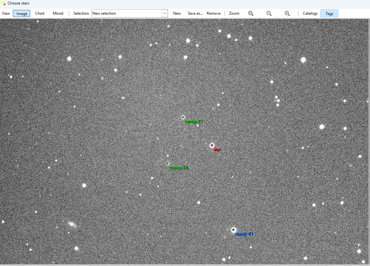Image resolution: width=370 pixels, height=266 pixels.
Task: Switch view to Mixed mode
Action: (x=58, y=13)
